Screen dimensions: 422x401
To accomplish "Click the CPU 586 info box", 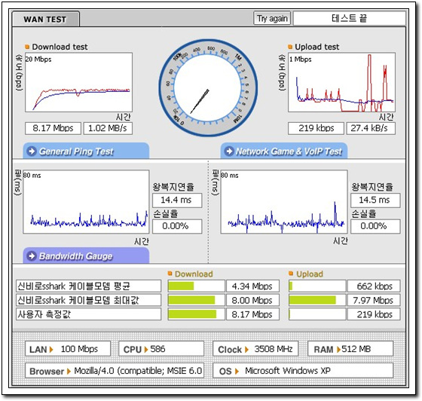I will [161, 349].
